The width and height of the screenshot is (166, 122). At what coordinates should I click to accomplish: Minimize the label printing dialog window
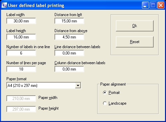click(x=145, y=5)
